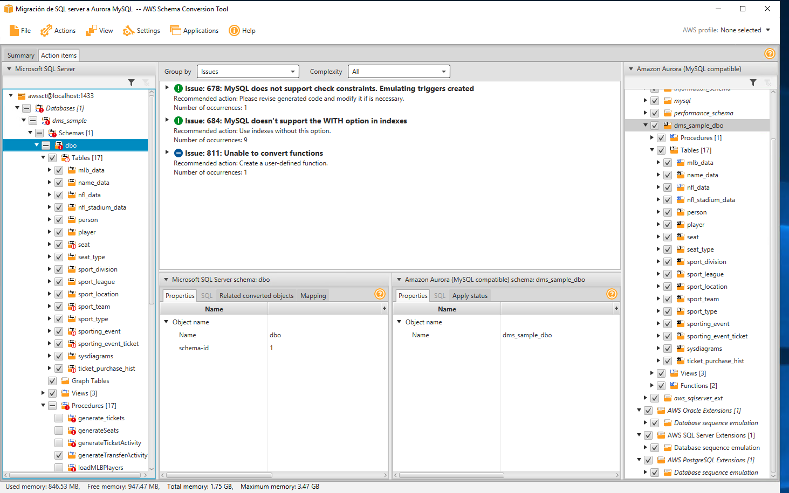Expand the source Views [3] node

(x=43, y=393)
